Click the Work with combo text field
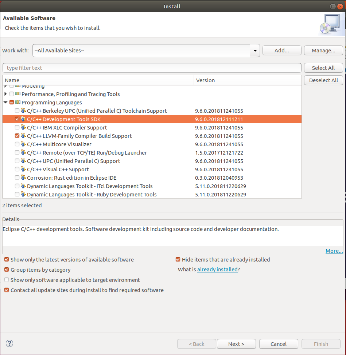The height and width of the screenshot is (355, 346). [141, 51]
